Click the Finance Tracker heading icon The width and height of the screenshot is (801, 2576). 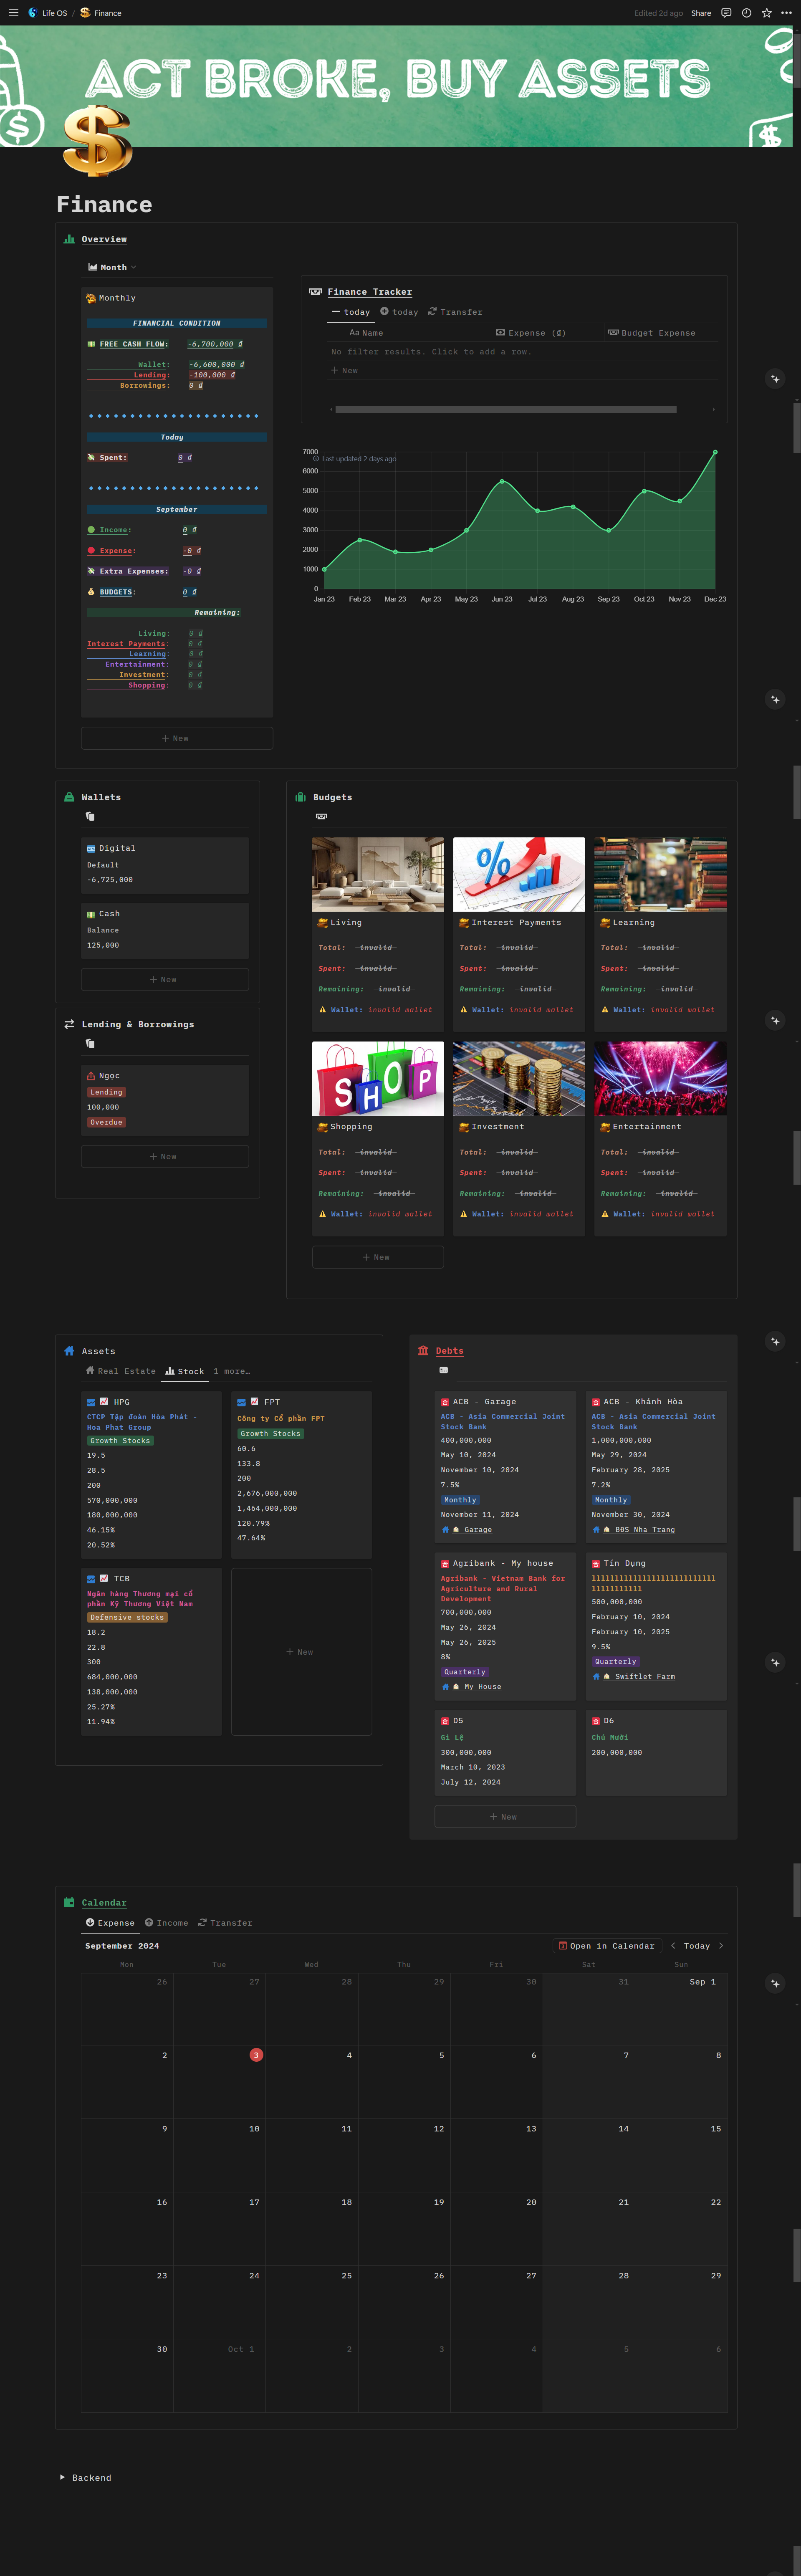(316, 292)
